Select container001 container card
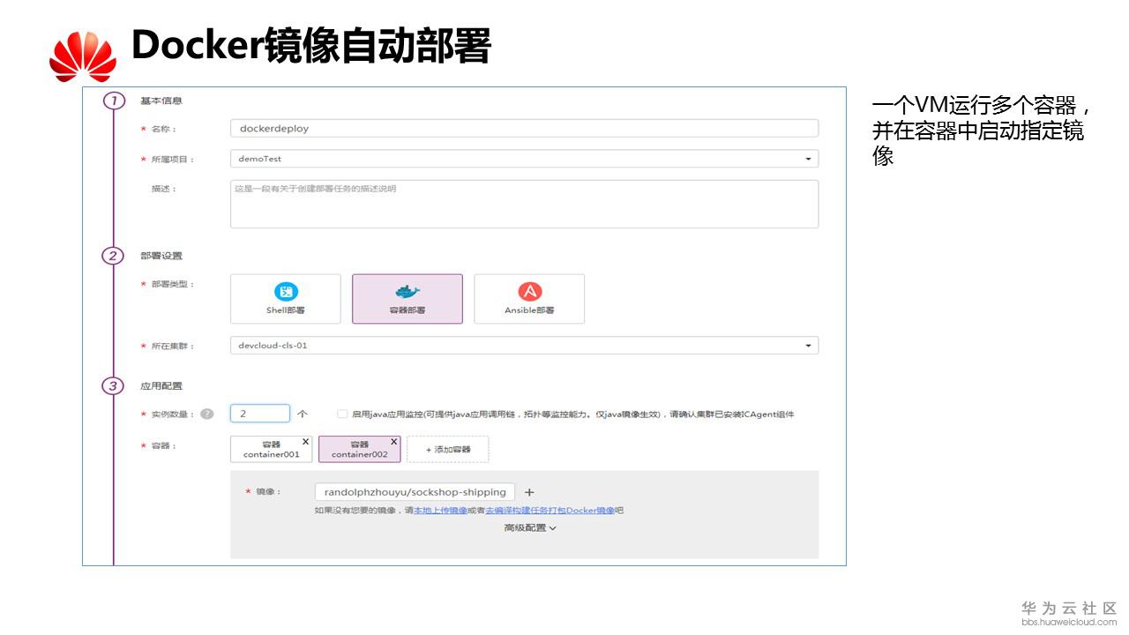This screenshot has height=635, width=1129. (x=270, y=449)
